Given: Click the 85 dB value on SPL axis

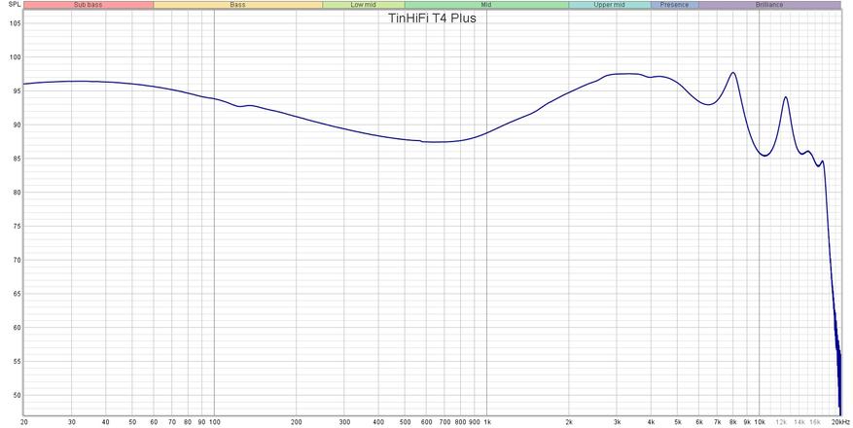Looking at the screenshot, I should click(x=18, y=159).
